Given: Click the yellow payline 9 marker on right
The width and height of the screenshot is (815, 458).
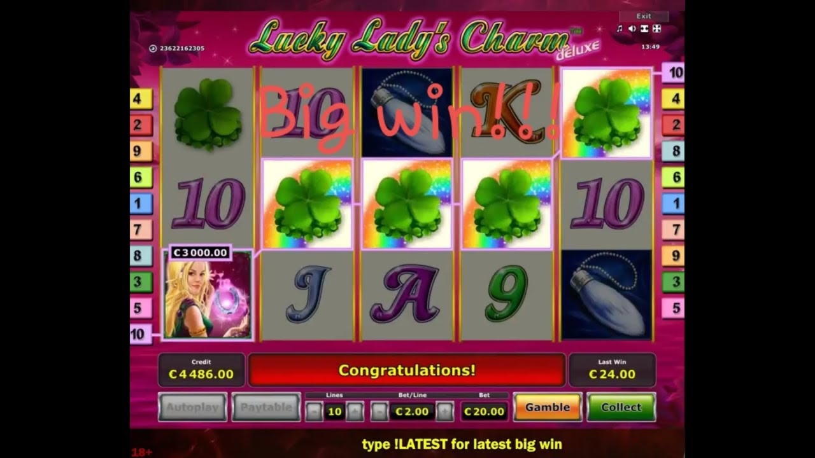Looking at the screenshot, I should pyautogui.click(x=673, y=256).
